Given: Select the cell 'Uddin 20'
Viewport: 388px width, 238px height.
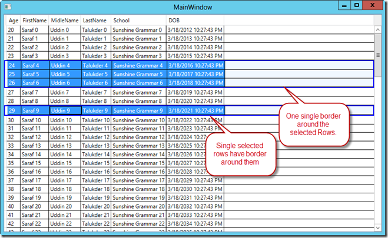Looking at the screenshot, I should [65, 206].
